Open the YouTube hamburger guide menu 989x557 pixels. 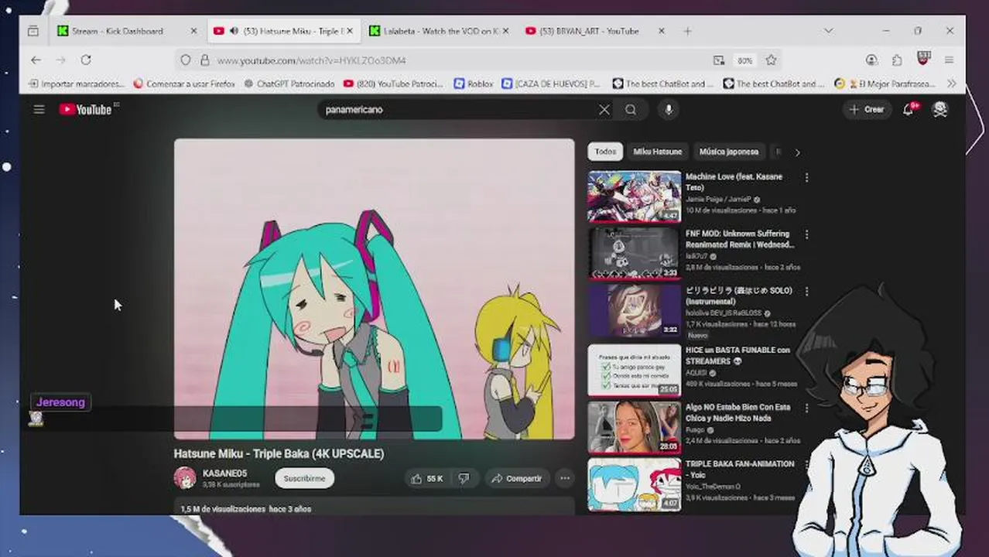[x=39, y=110]
